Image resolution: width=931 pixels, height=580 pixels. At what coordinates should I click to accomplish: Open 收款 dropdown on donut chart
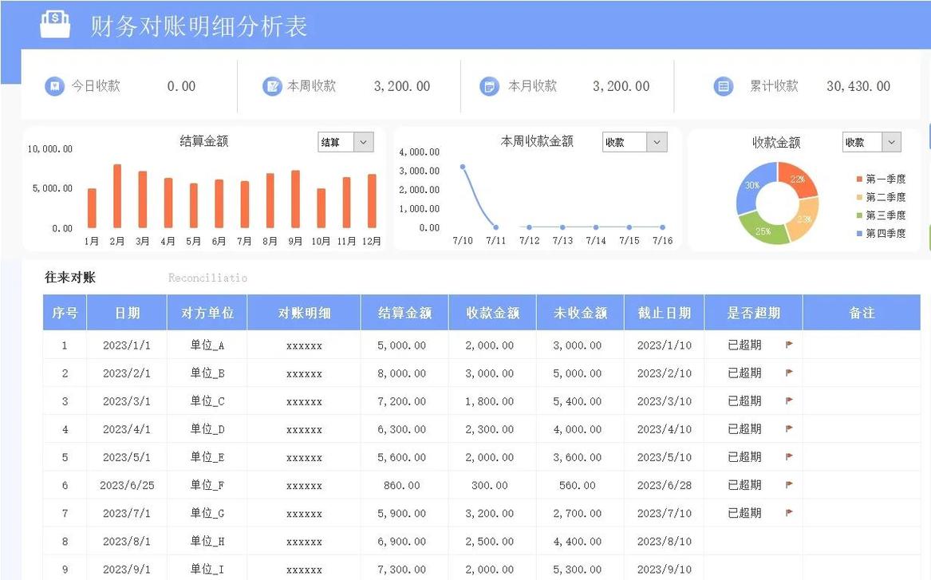(891, 142)
